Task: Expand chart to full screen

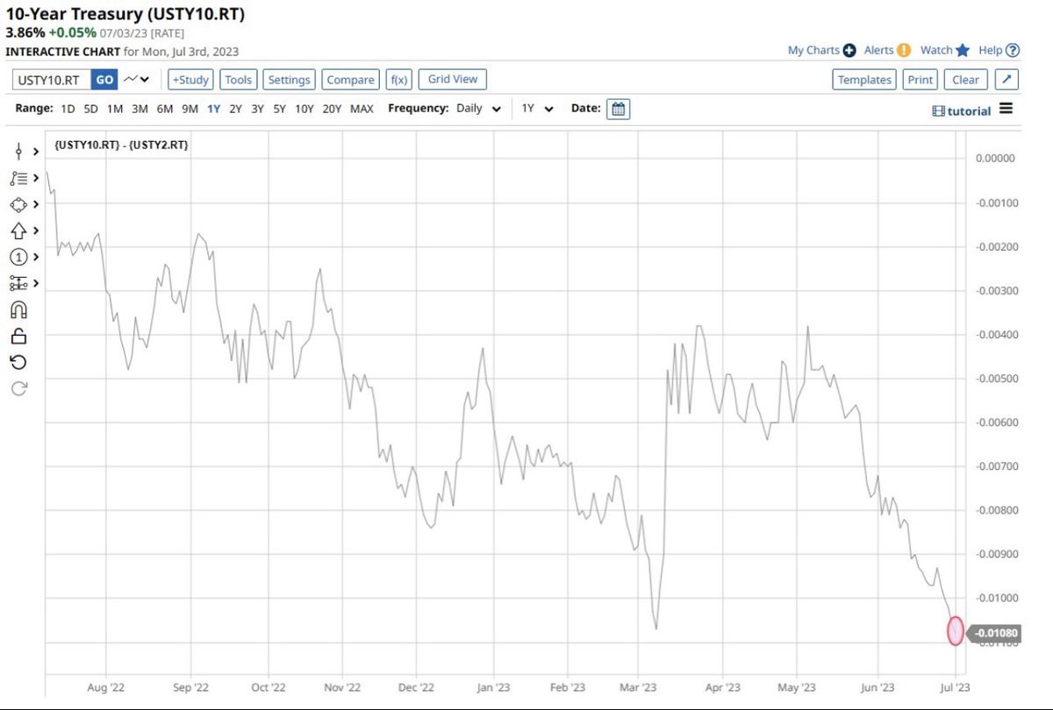Action: [1007, 80]
